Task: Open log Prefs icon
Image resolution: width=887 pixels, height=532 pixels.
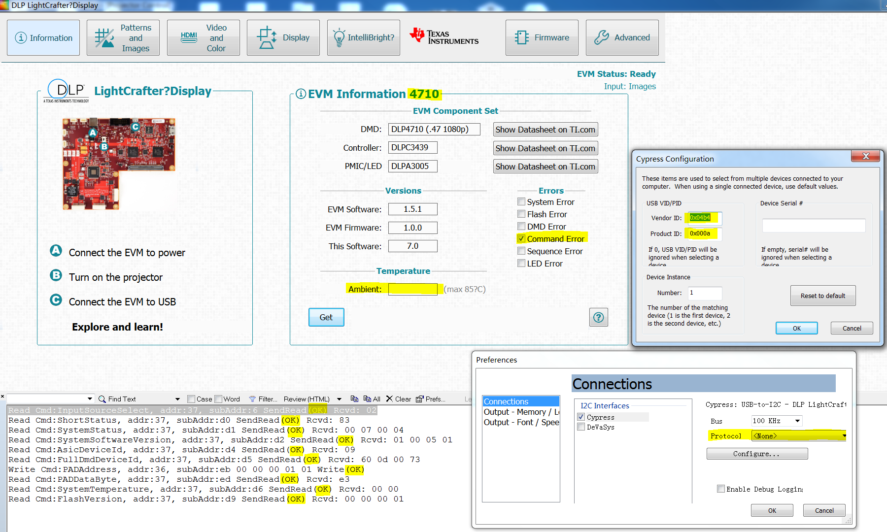Action: pyautogui.click(x=420, y=399)
